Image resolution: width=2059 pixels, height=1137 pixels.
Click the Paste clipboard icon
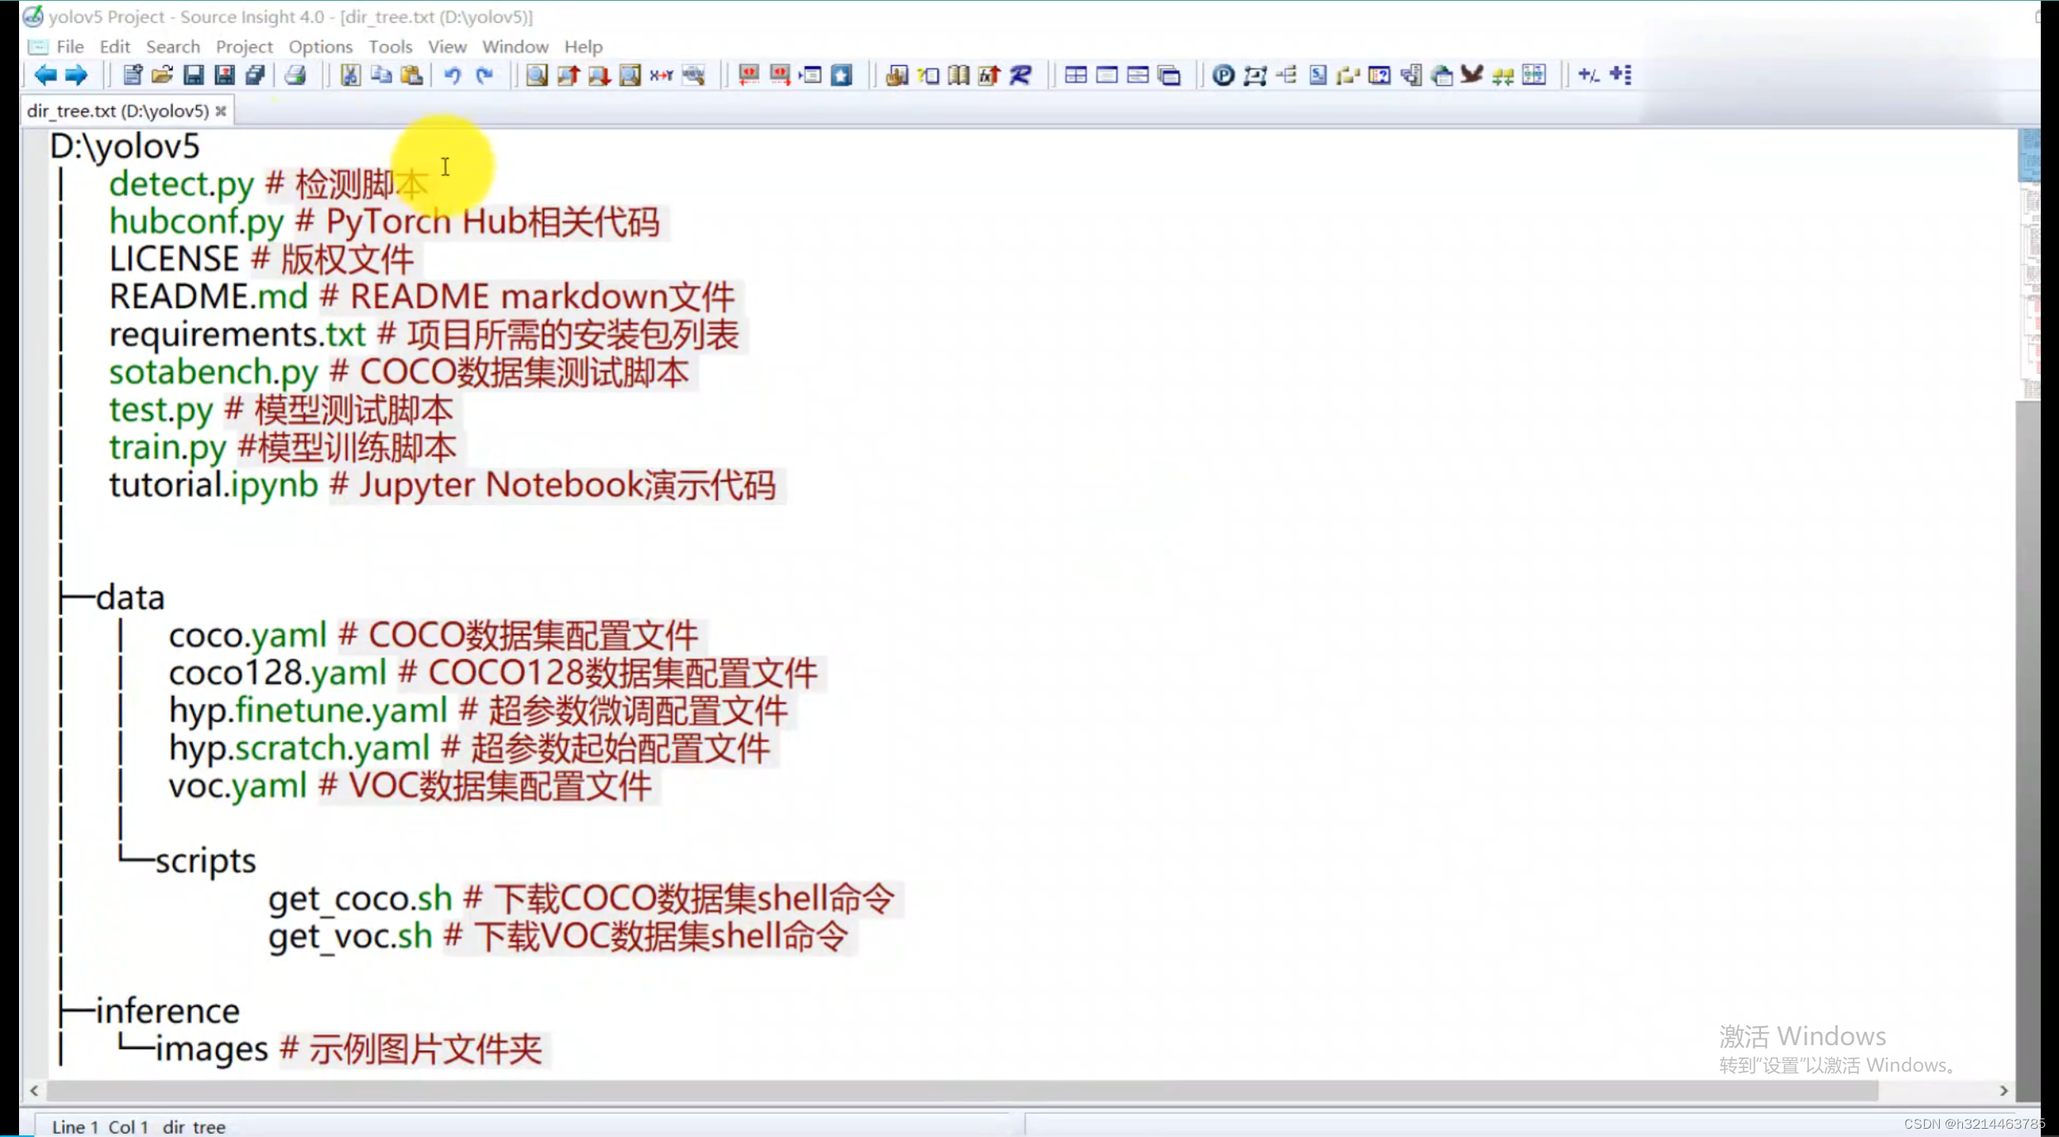pos(412,75)
